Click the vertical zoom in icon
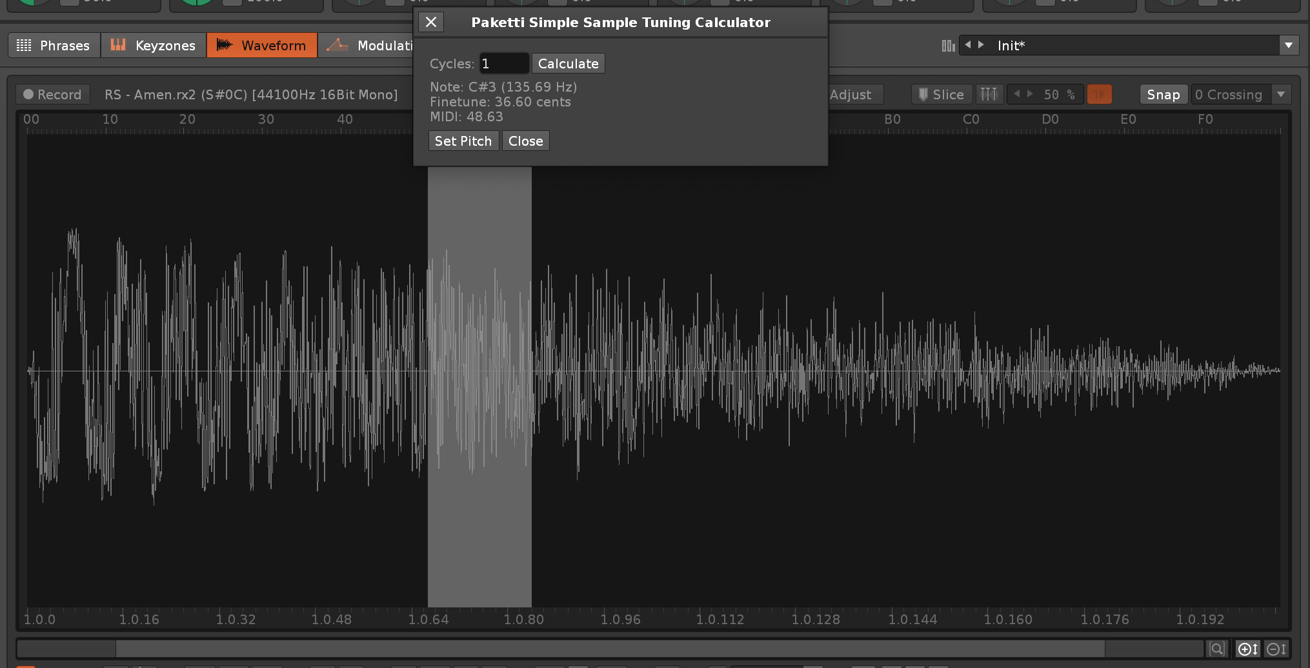The image size is (1310, 668). 1247,649
